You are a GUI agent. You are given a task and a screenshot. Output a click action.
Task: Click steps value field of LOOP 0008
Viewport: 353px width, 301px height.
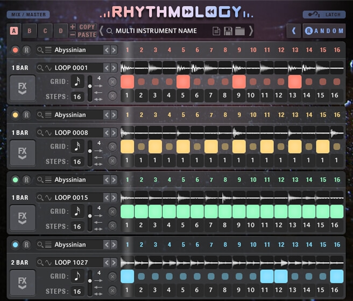pyautogui.click(x=77, y=162)
